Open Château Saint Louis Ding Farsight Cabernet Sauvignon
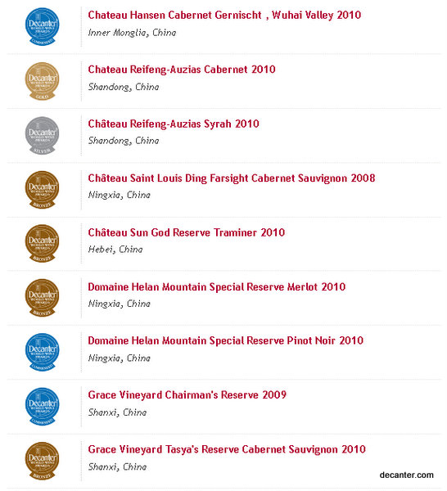The image size is (447, 491). pos(232,178)
